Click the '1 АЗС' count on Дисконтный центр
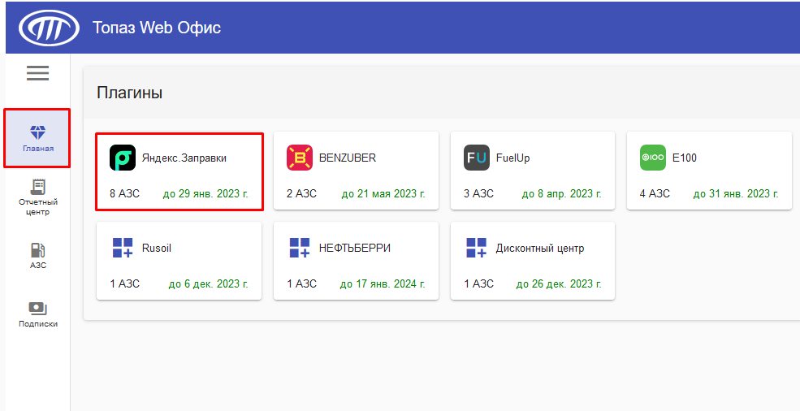This screenshot has width=800, height=411. [x=478, y=283]
